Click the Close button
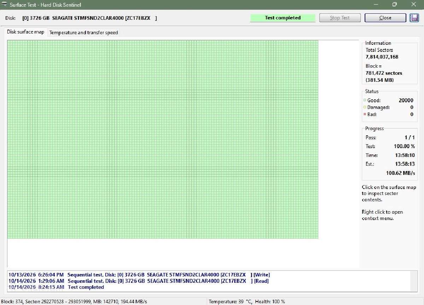Image resolution: width=424 pixels, height=305 pixels. 385,18
